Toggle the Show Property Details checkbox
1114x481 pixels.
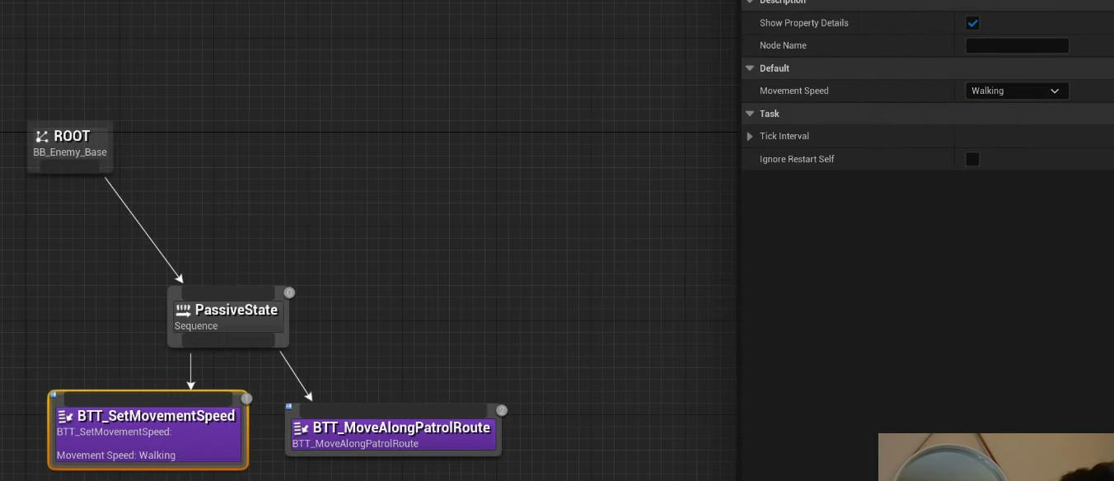coord(972,23)
